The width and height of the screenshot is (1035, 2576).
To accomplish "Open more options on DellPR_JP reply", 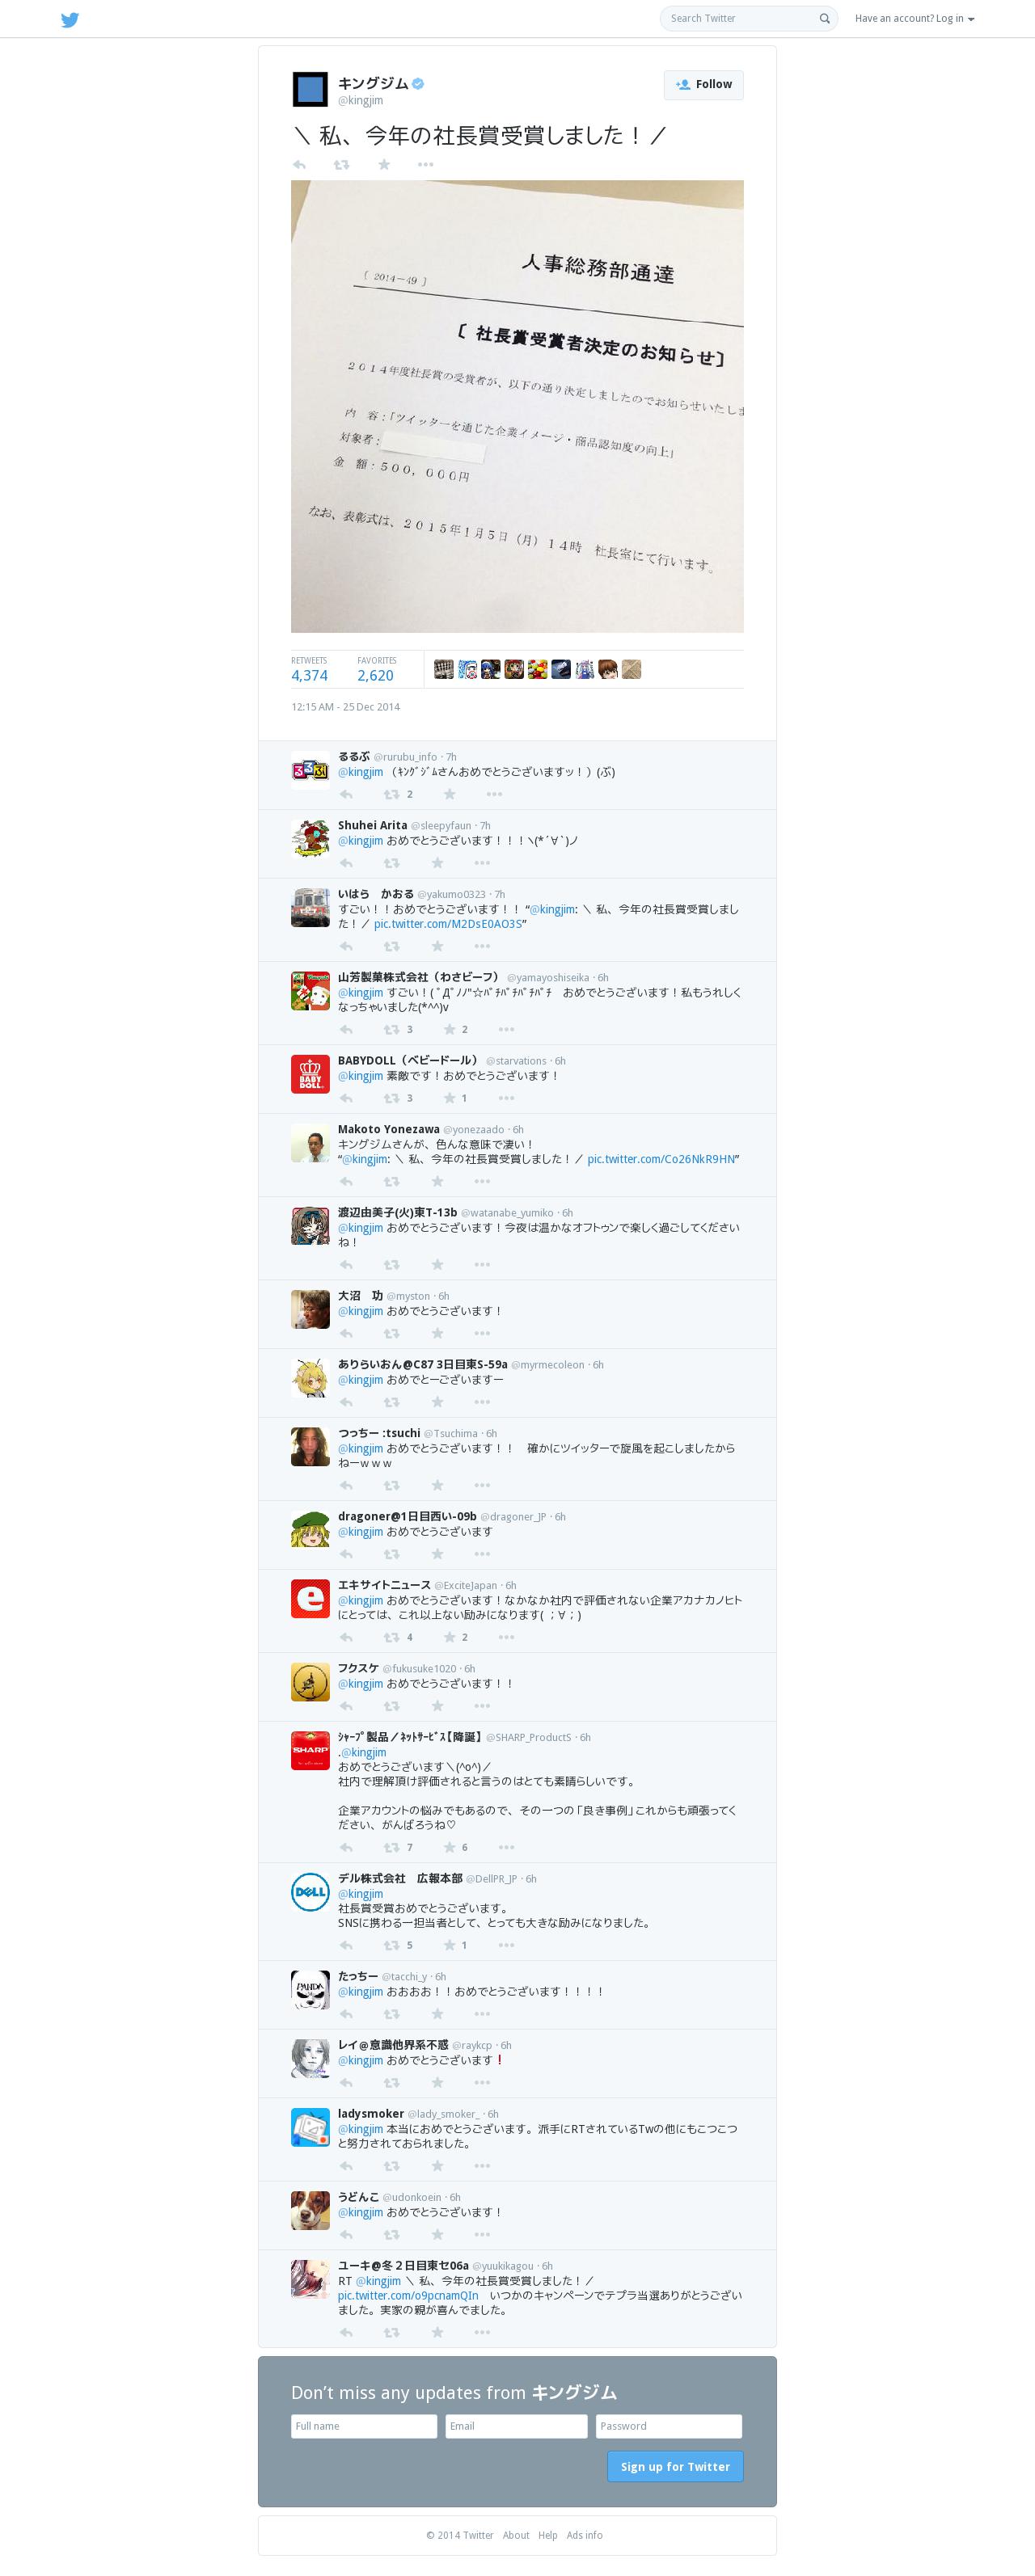I will point(506,1945).
